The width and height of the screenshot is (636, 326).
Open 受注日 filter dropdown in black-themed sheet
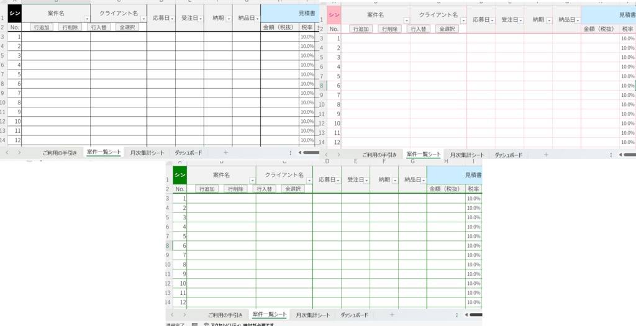click(x=201, y=19)
